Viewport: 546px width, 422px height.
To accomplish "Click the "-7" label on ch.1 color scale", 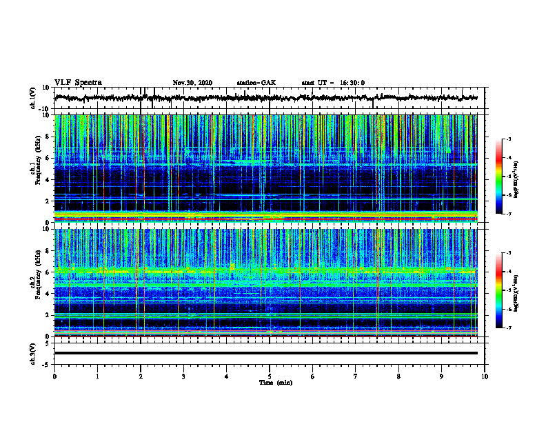I will point(508,214).
